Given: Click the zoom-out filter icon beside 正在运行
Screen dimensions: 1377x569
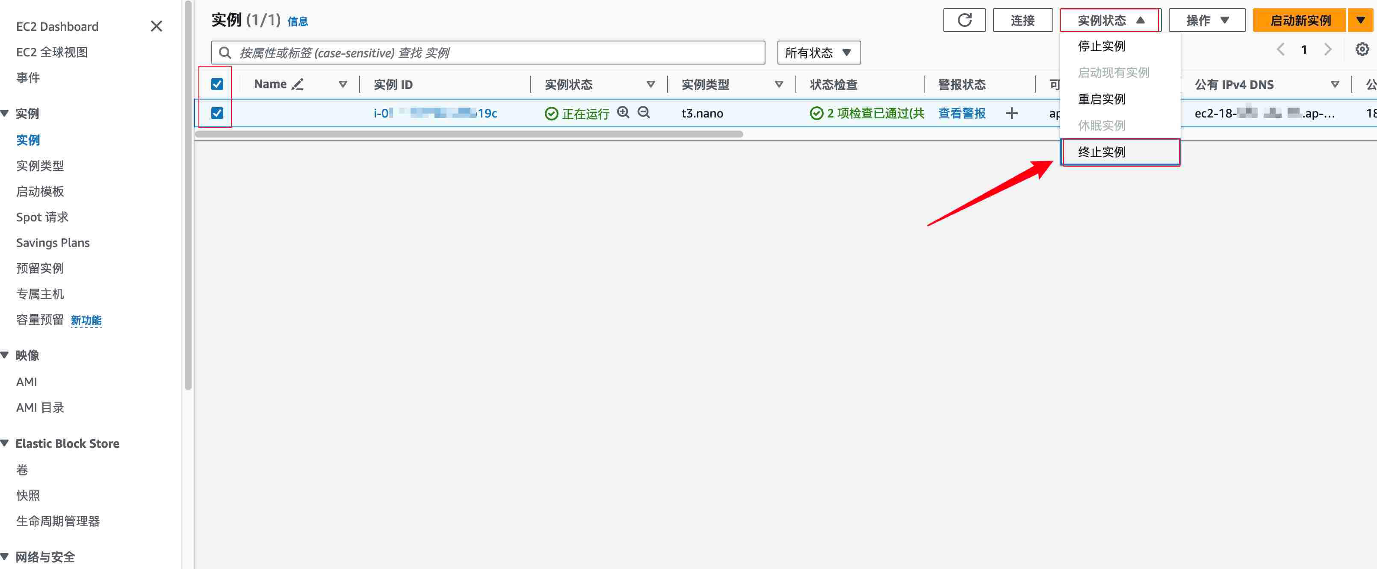Looking at the screenshot, I should click(644, 113).
